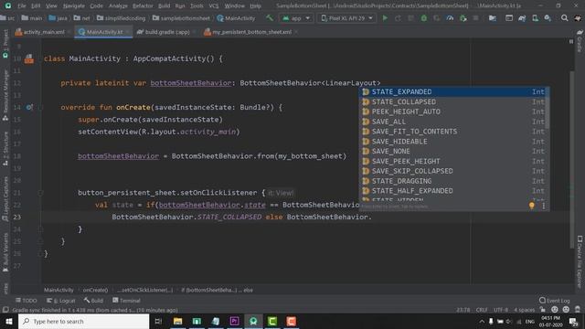
Task: Select PEEK_HEIGHT_AUTO in completion list
Action: [x=453, y=111]
